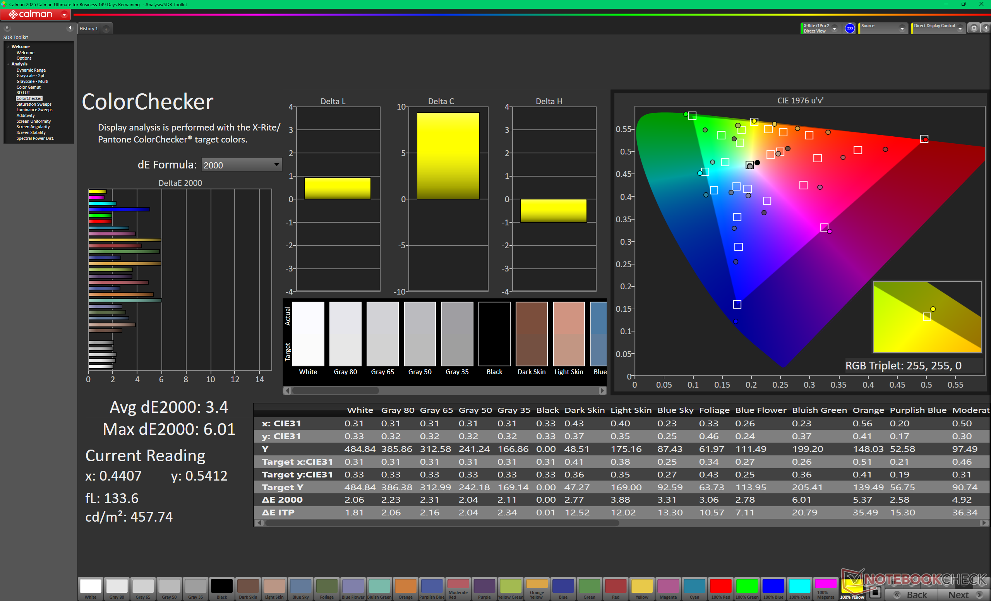Open the Source dropdown
The image size is (991, 601).
point(883,28)
